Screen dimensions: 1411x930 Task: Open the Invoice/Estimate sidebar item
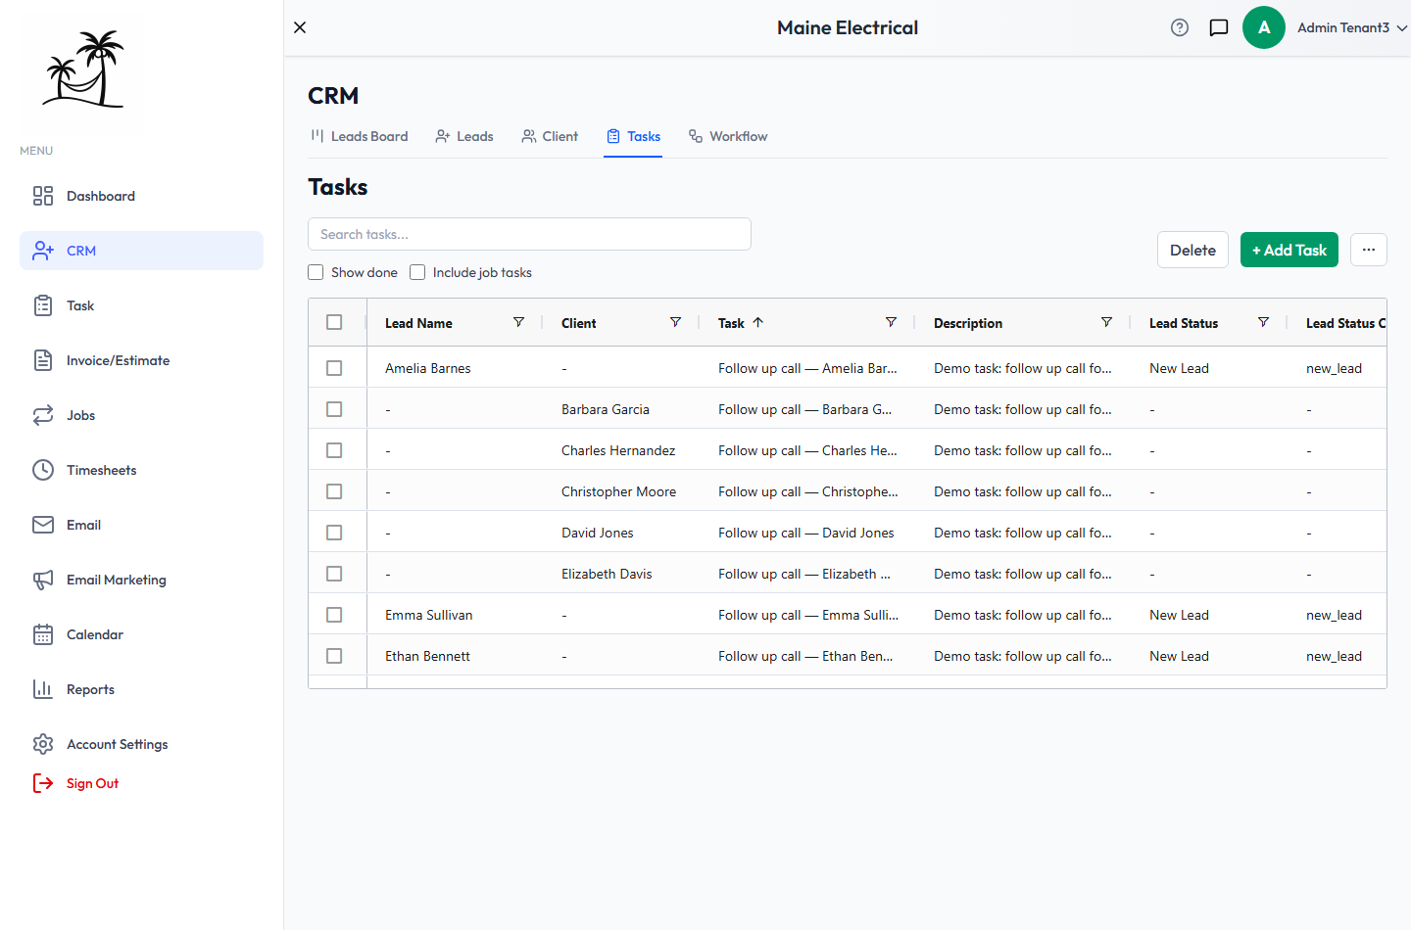coord(141,360)
